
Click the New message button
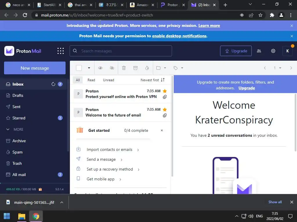[35, 68]
